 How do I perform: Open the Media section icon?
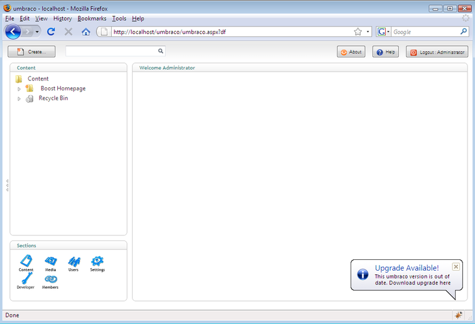(51, 261)
